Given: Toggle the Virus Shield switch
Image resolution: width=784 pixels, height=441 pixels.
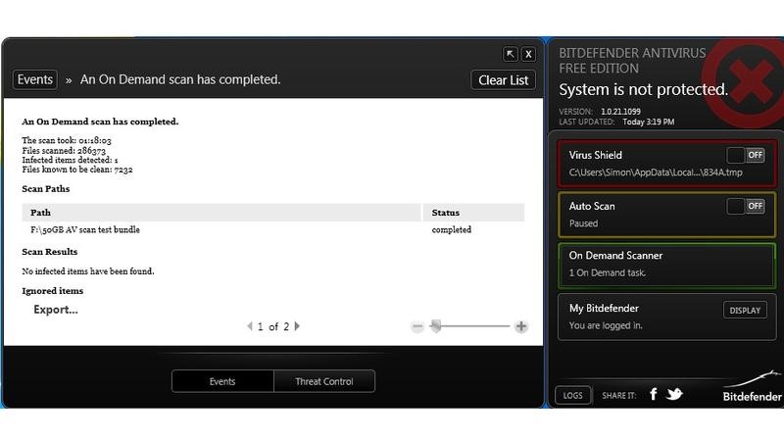Looking at the screenshot, I should (x=746, y=155).
